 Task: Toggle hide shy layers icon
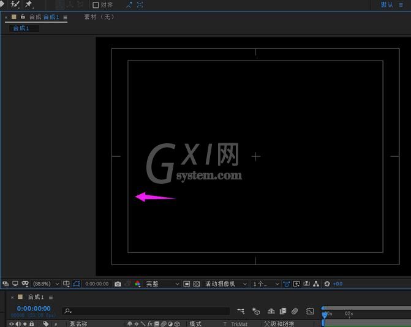(x=271, y=311)
